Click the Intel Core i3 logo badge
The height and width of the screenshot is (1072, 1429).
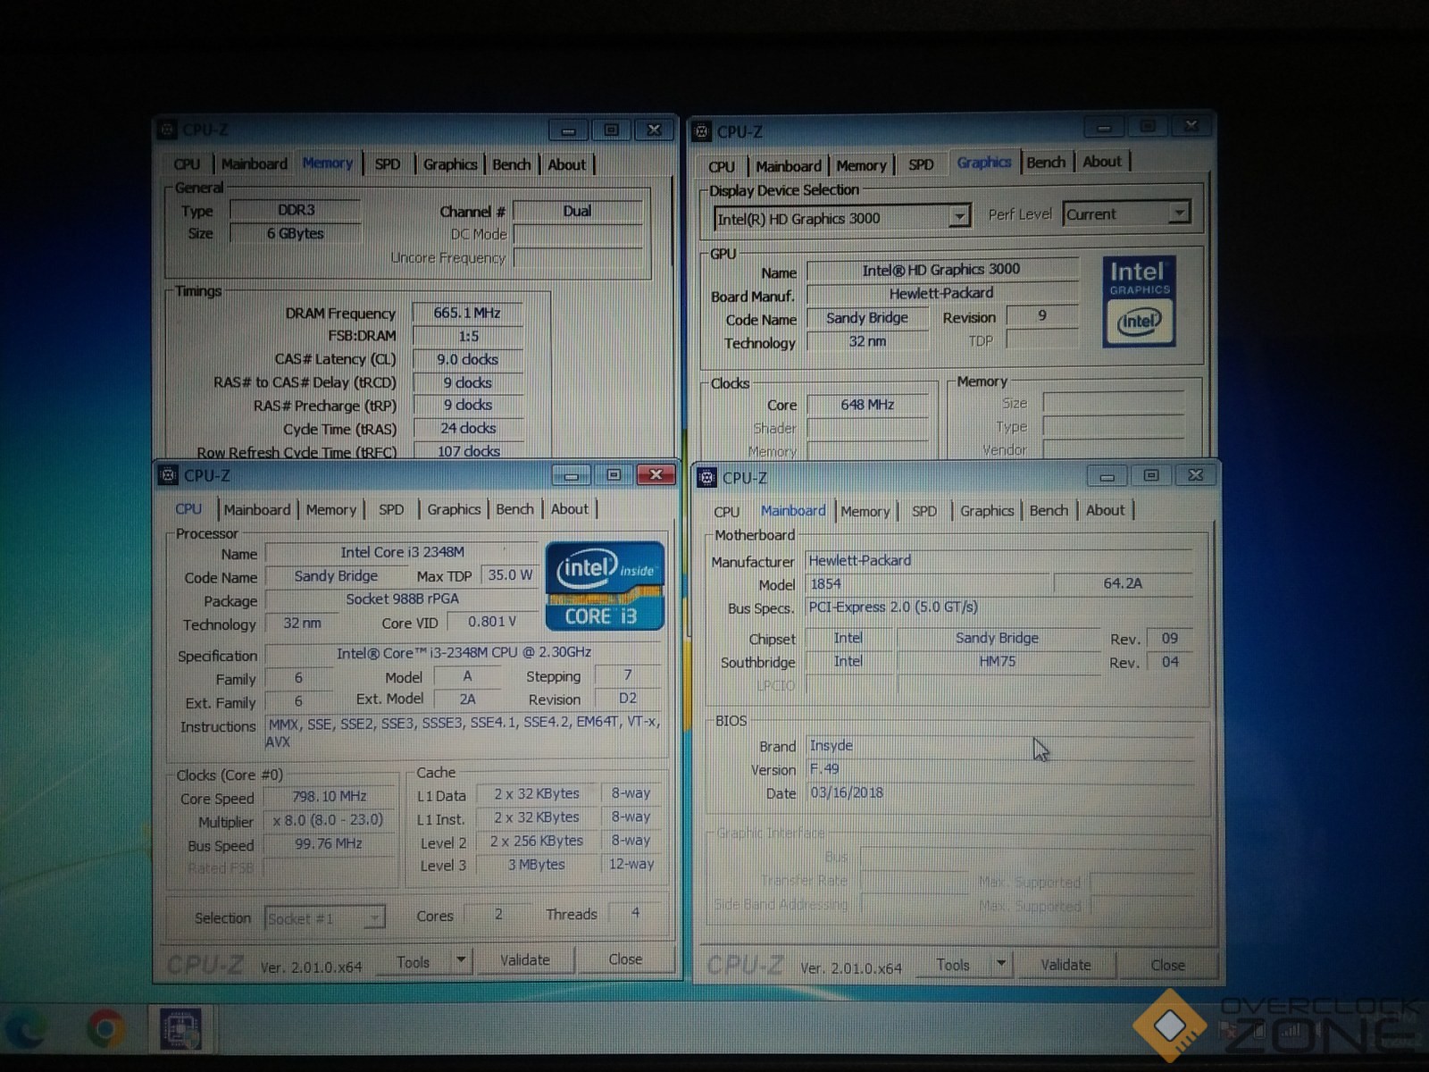pos(604,585)
